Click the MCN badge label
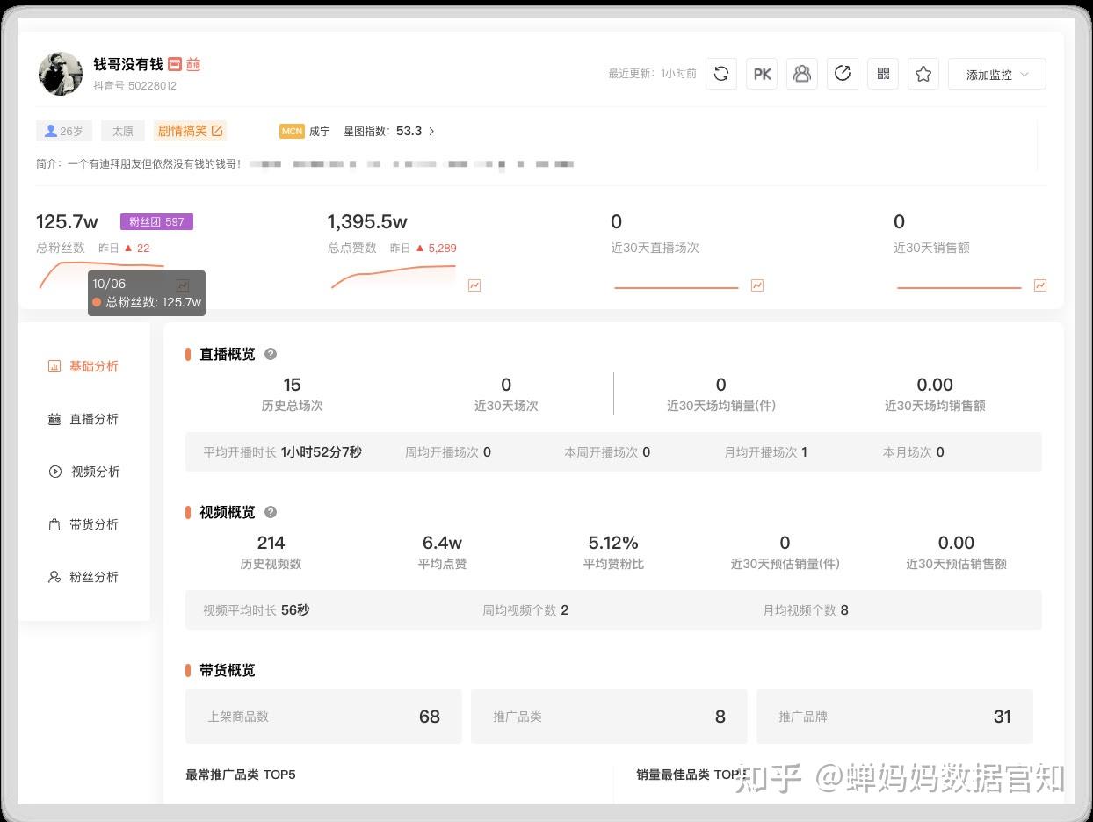 click(x=292, y=131)
